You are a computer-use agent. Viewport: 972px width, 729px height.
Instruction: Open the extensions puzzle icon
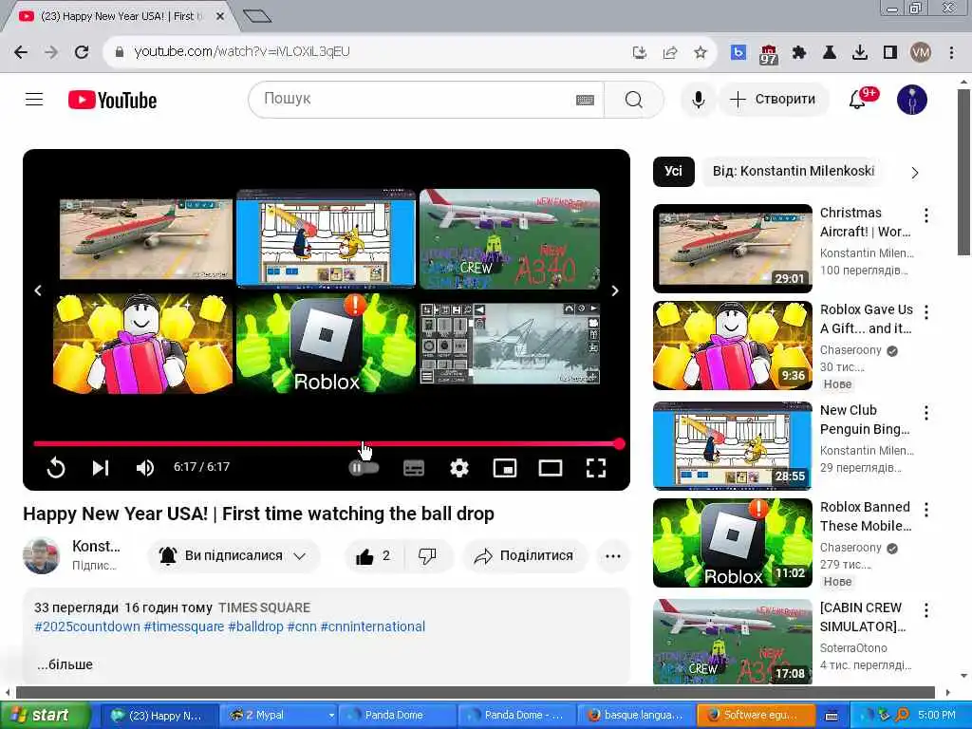(799, 53)
